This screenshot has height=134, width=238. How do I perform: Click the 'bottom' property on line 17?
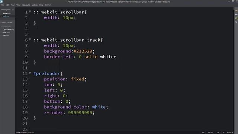point(52,102)
